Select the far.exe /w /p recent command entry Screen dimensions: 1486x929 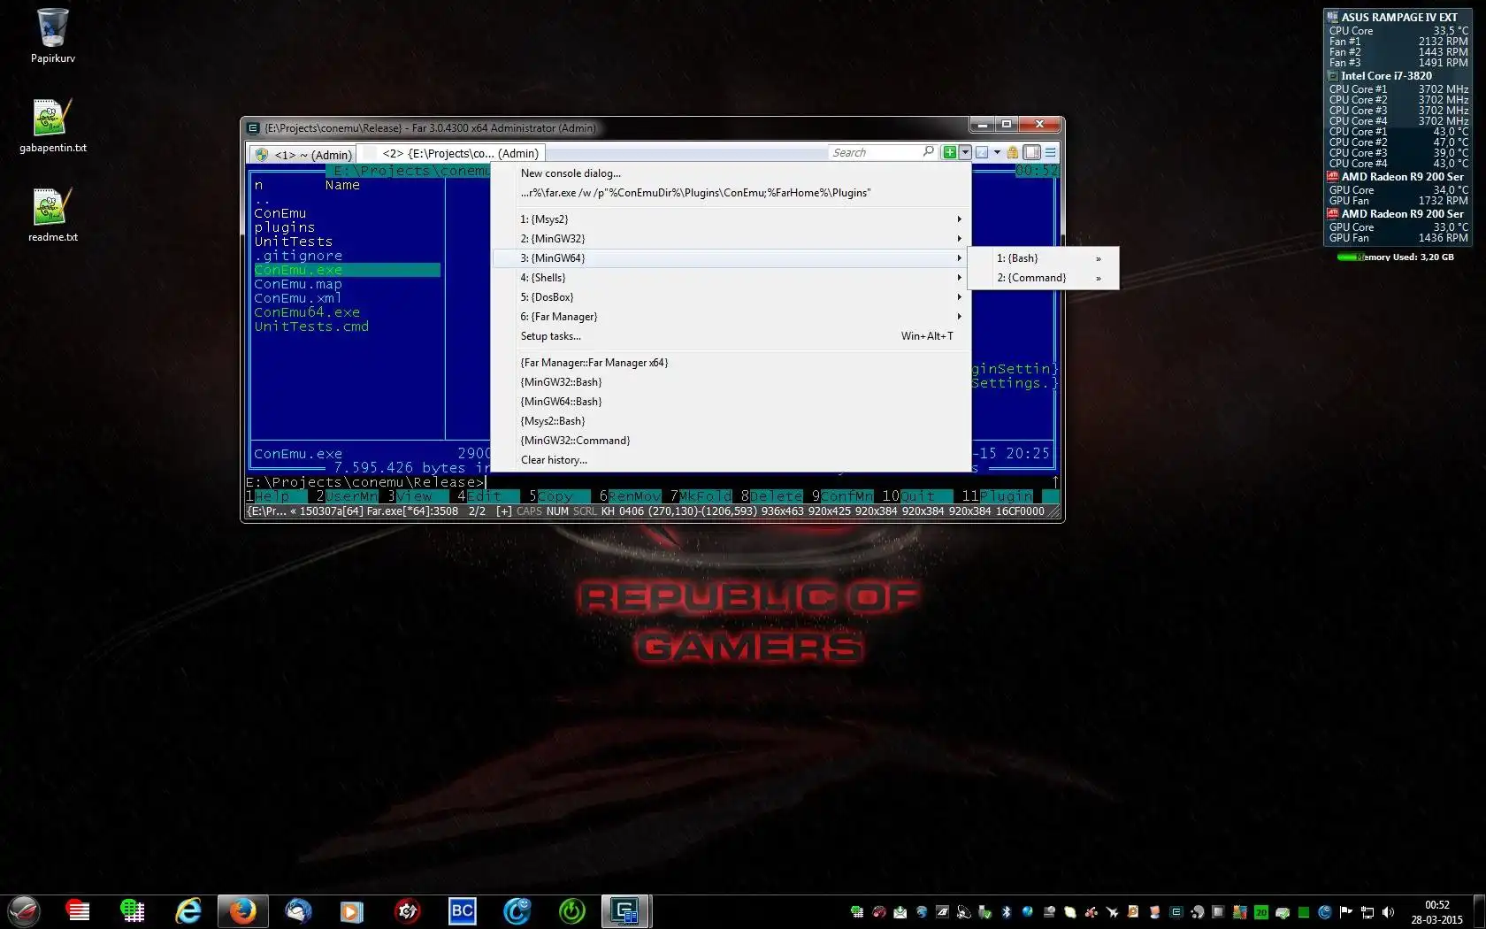point(732,193)
